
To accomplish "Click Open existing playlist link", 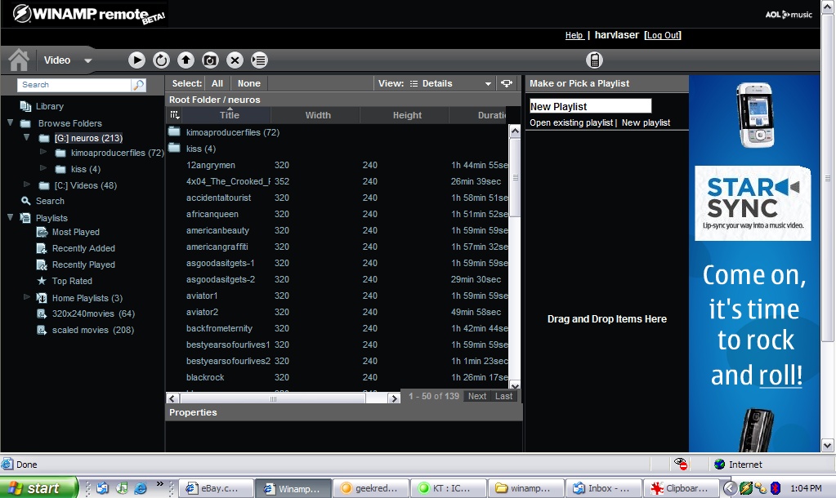I will [x=570, y=122].
